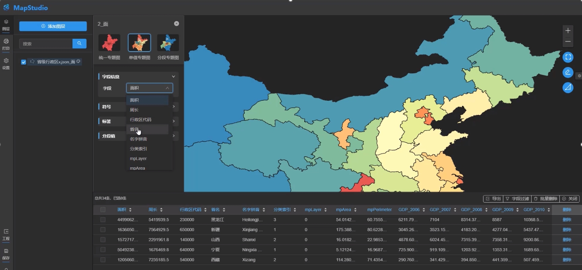Sort the mpArea column
Screen dimensions: 582x270
(355, 210)
